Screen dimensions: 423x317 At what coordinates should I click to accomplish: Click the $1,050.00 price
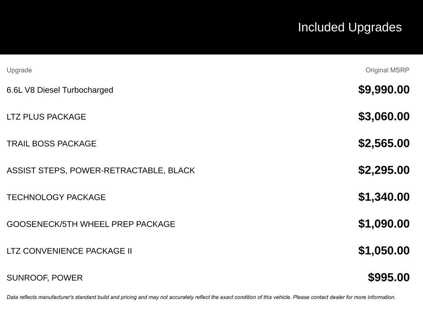[384, 251]
